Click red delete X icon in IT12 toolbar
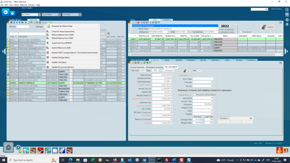 click(138, 23)
